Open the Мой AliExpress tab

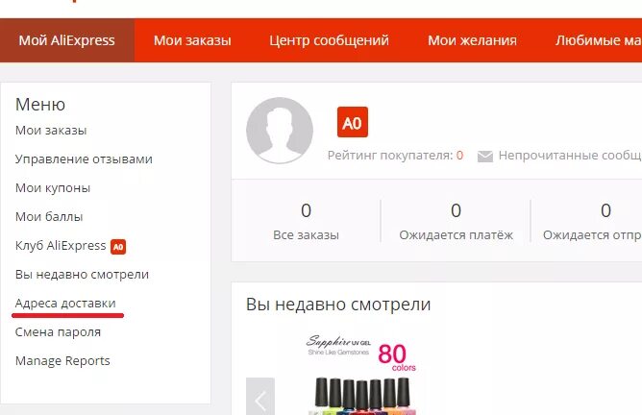[x=67, y=40]
